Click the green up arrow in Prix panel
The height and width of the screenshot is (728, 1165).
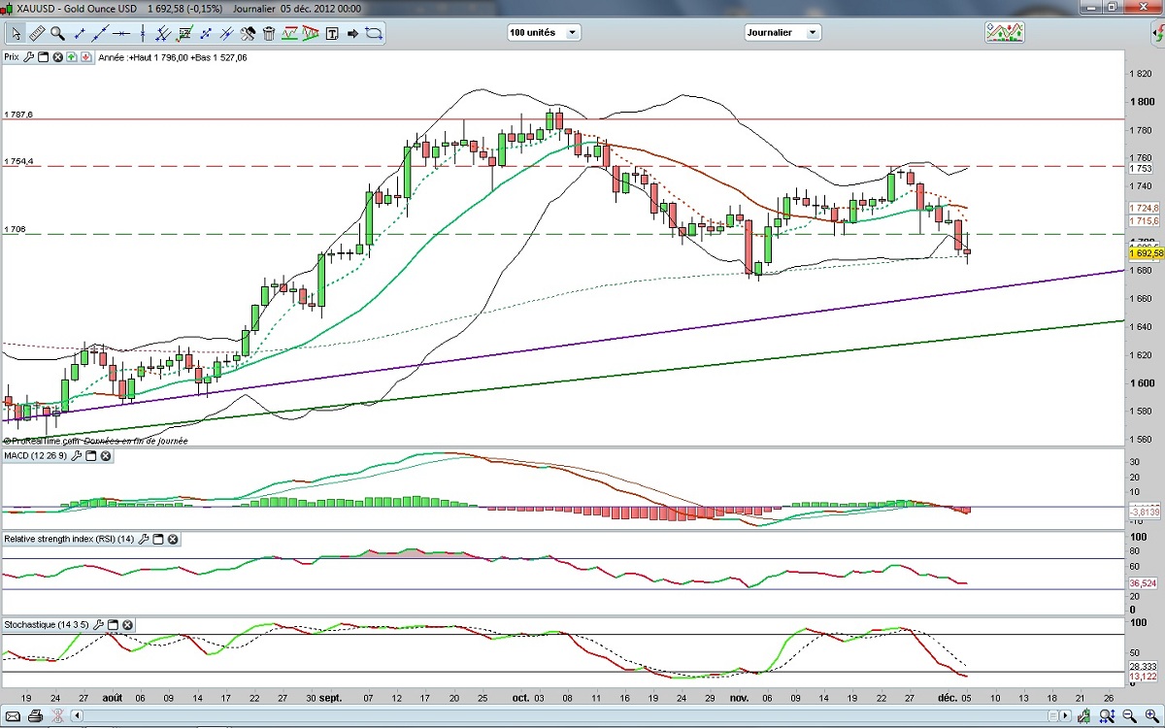(73, 57)
